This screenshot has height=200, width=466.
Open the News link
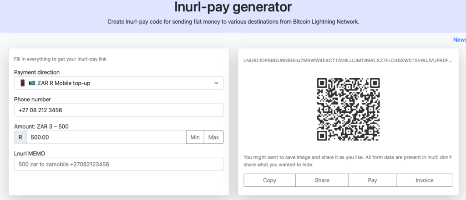click(460, 40)
